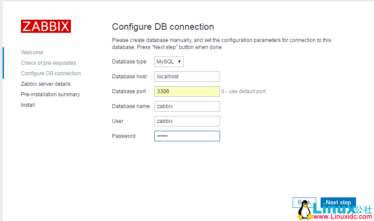
Task: Open the Database type MySQL dropdown
Action: (x=169, y=62)
